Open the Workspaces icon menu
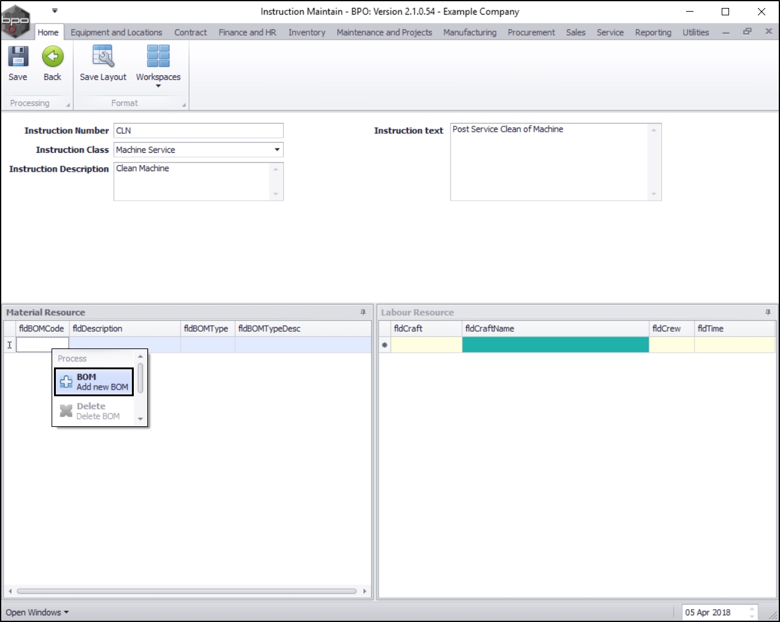This screenshot has width=780, height=622. pyautogui.click(x=158, y=56)
